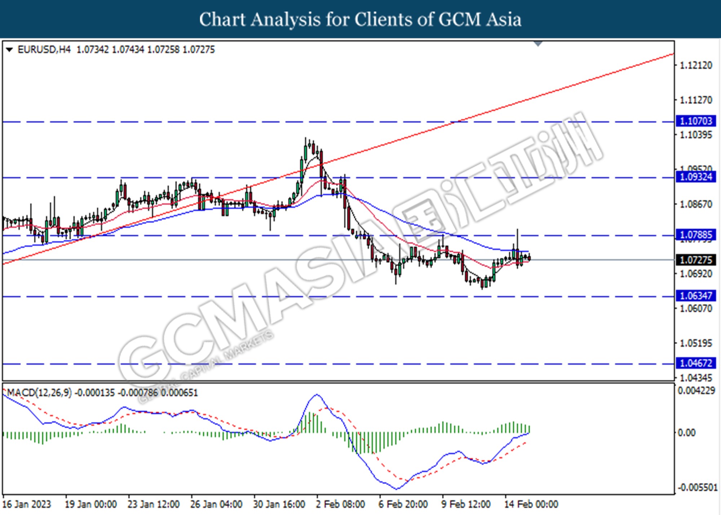Image resolution: width=721 pixels, height=515 pixels.
Task: Click the 23 Jan 12:00 date label
Action: point(154,504)
